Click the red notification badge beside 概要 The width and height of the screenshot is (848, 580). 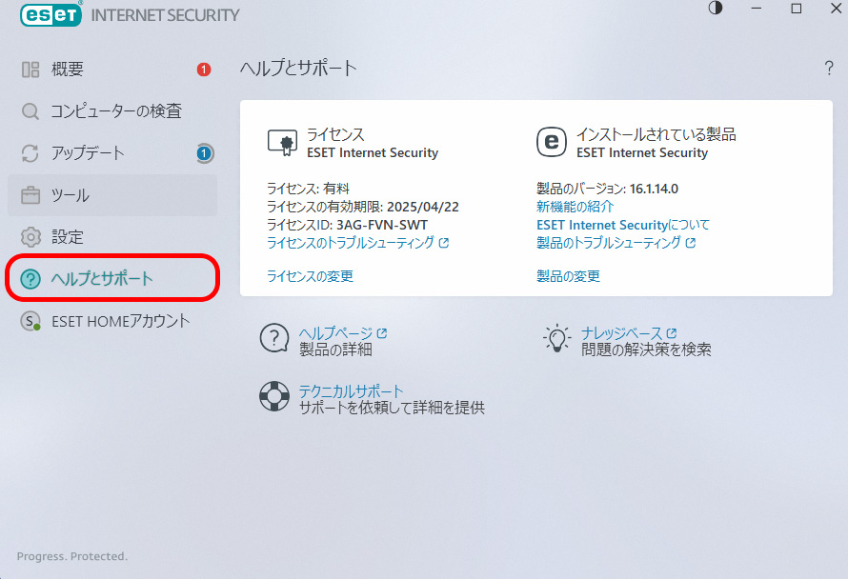[204, 70]
